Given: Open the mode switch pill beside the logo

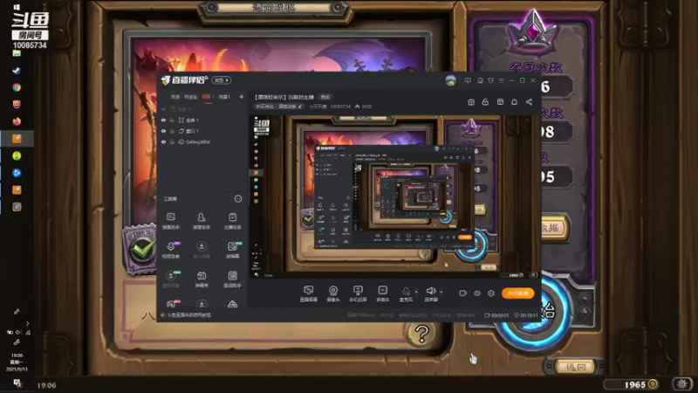Looking at the screenshot, I should [x=222, y=80].
